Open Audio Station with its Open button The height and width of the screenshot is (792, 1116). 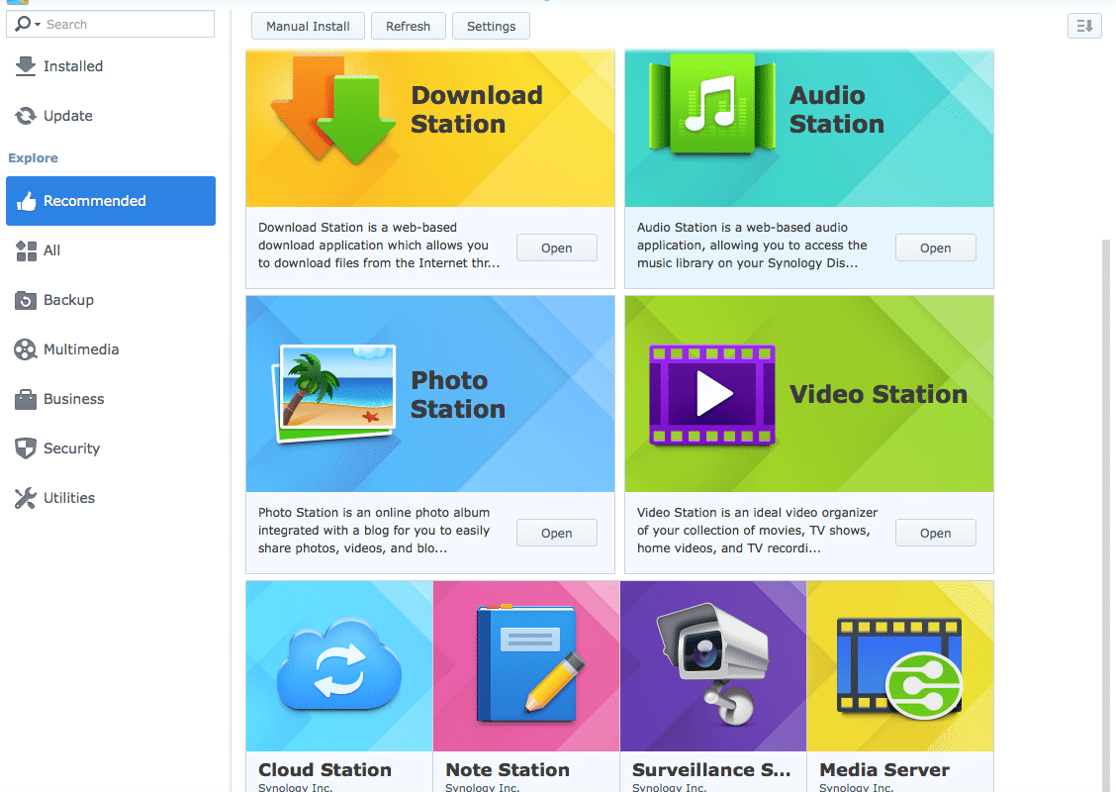(x=935, y=247)
